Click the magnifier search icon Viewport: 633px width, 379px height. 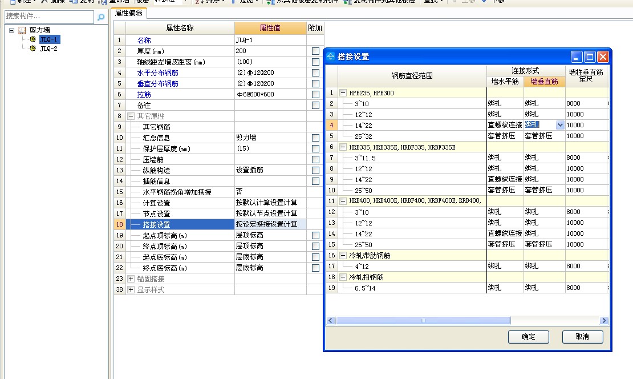[101, 17]
